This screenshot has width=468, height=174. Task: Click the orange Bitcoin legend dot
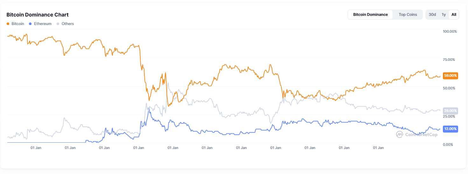pyautogui.click(x=8, y=24)
